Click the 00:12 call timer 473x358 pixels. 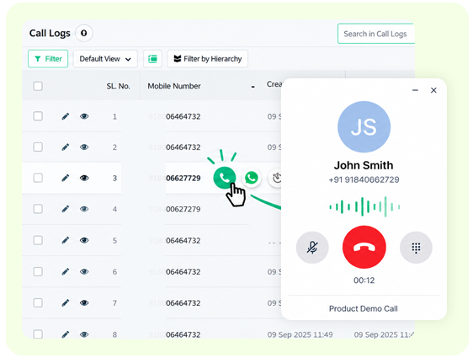click(x=364, y=281)
